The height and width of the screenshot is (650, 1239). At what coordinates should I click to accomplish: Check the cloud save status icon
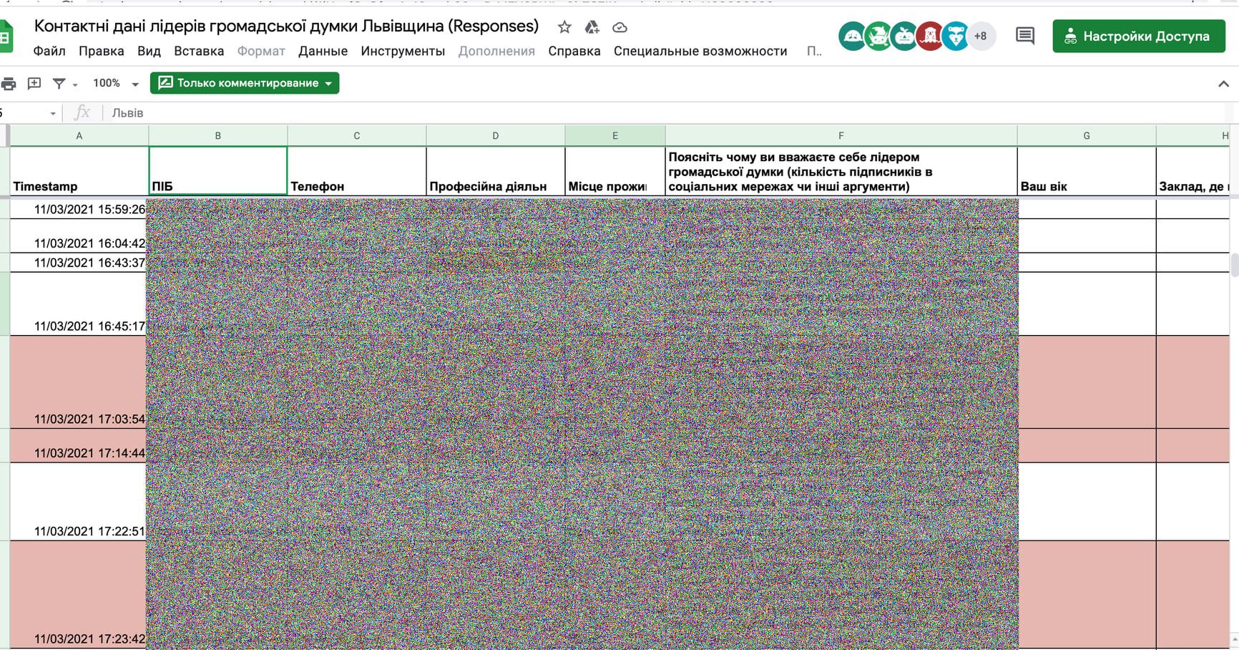[x=619, y=27]
